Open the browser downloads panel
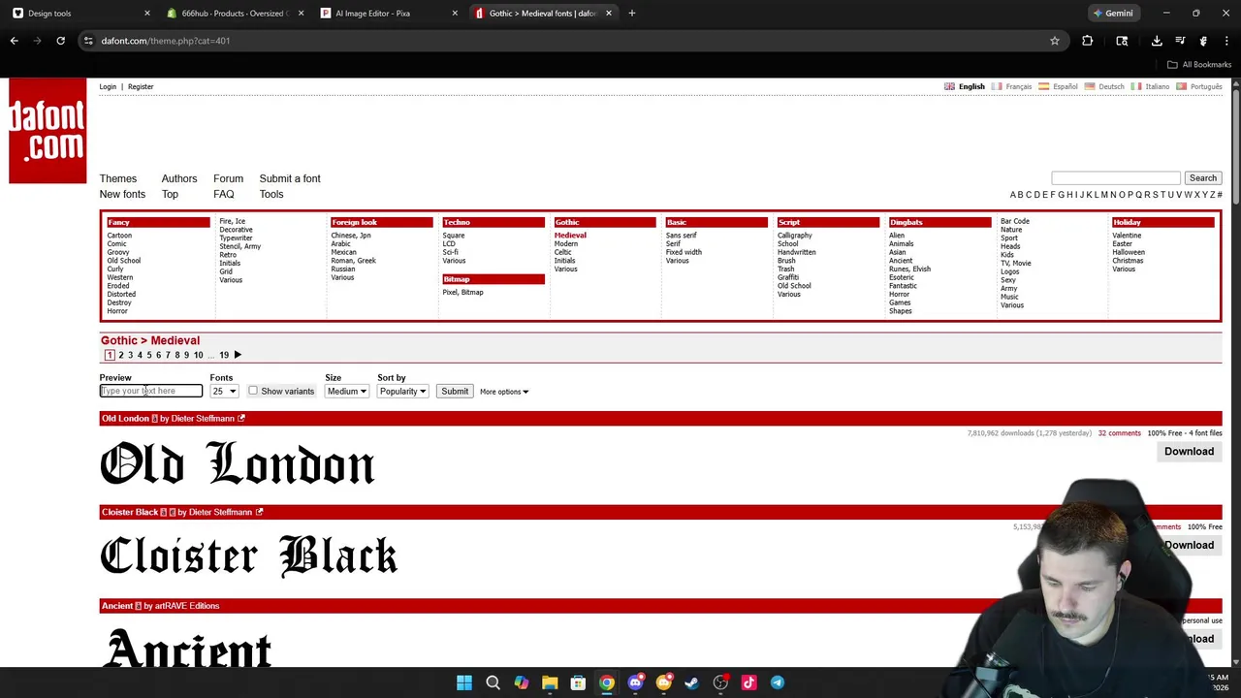The image size is (1241, 698). point(1157,41)
